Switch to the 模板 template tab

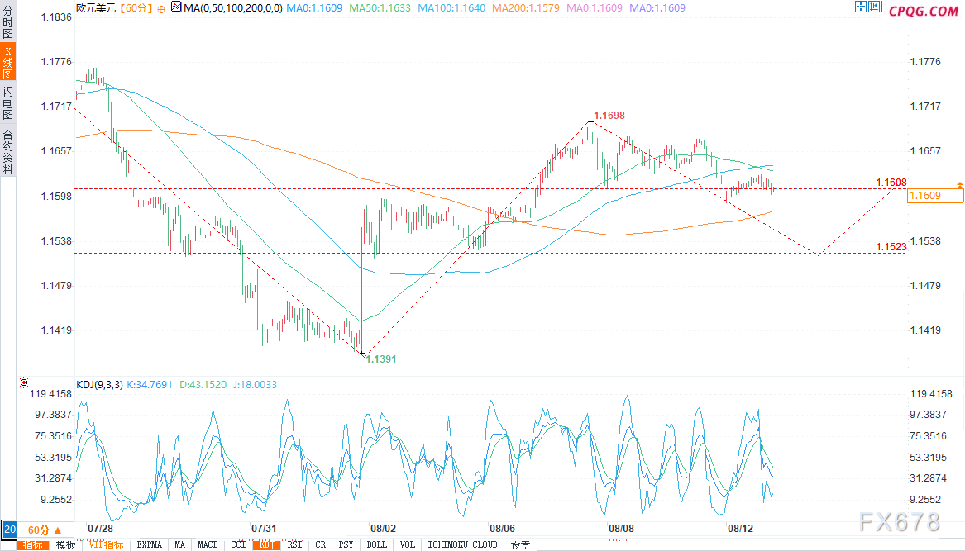coord(65,545)
